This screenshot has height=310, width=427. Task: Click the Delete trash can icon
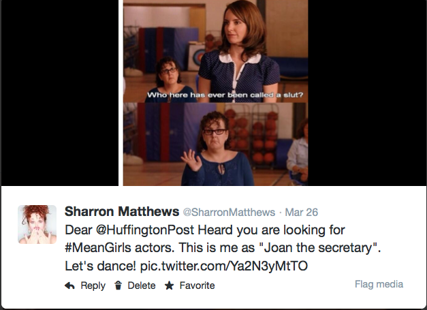[118, 285]
